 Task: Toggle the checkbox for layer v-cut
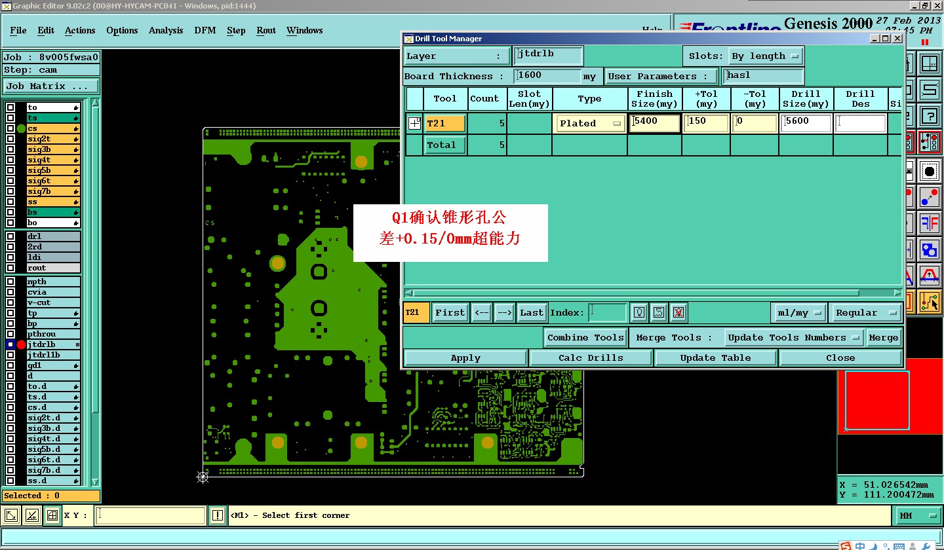10,302
